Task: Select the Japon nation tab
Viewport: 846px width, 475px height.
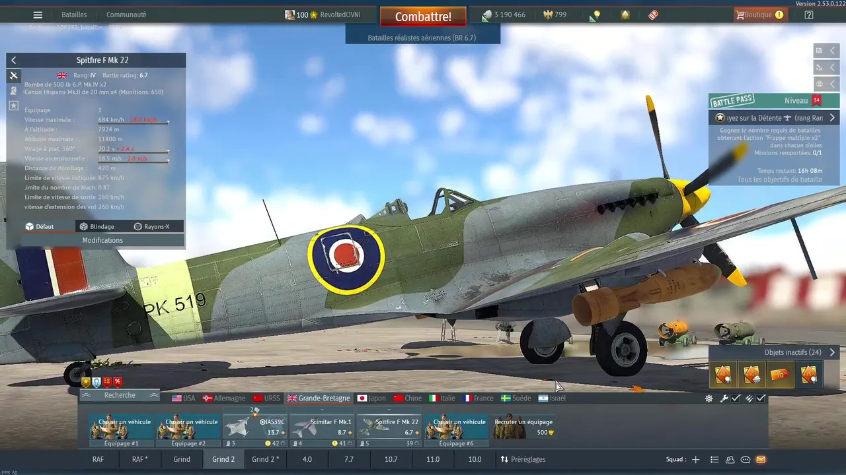Action: (x=371, y=398)
